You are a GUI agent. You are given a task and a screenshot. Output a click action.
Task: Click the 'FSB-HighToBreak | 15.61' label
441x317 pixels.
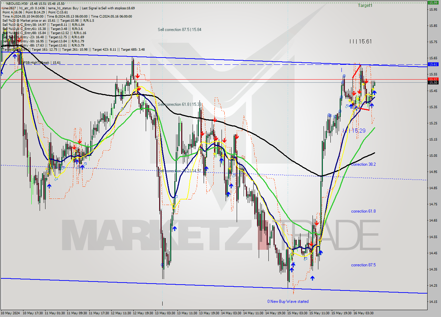[x=42, y=63]
